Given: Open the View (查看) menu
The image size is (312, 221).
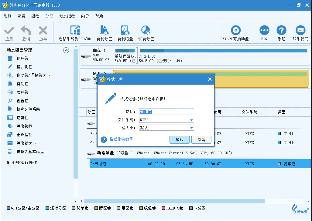Looking at the screenshot, I should coord(21,16).
